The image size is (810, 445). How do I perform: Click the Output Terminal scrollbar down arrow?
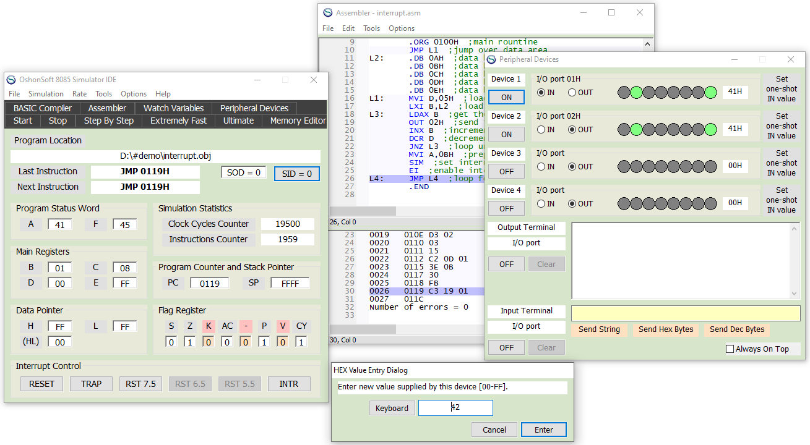tap(795, 294)
